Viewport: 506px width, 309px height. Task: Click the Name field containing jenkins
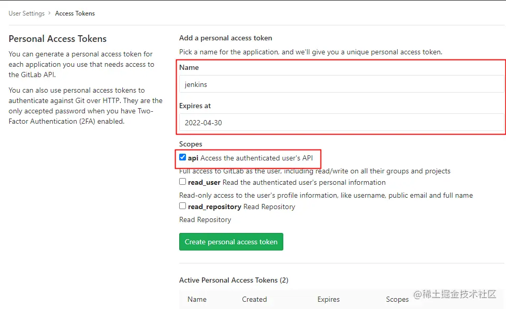pos(341,84)
